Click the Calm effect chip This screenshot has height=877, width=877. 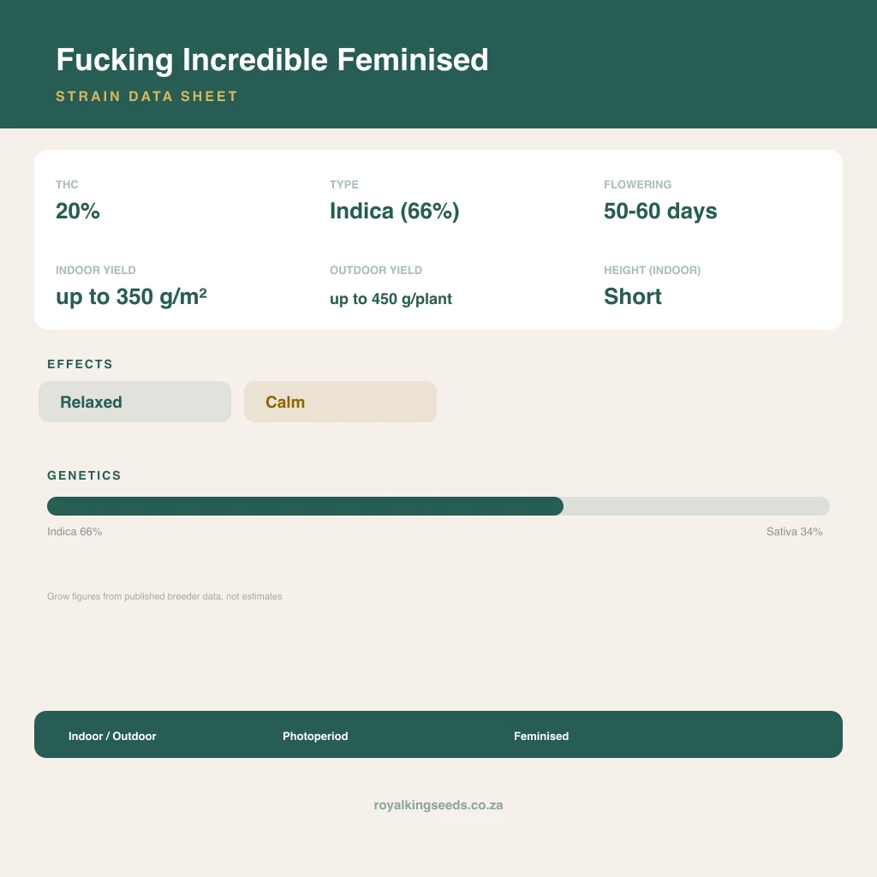[x=340, y=402]
